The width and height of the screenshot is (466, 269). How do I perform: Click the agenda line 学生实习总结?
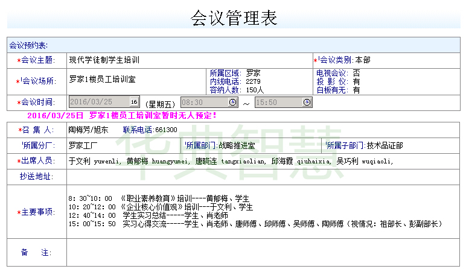[x=148, y=215]
